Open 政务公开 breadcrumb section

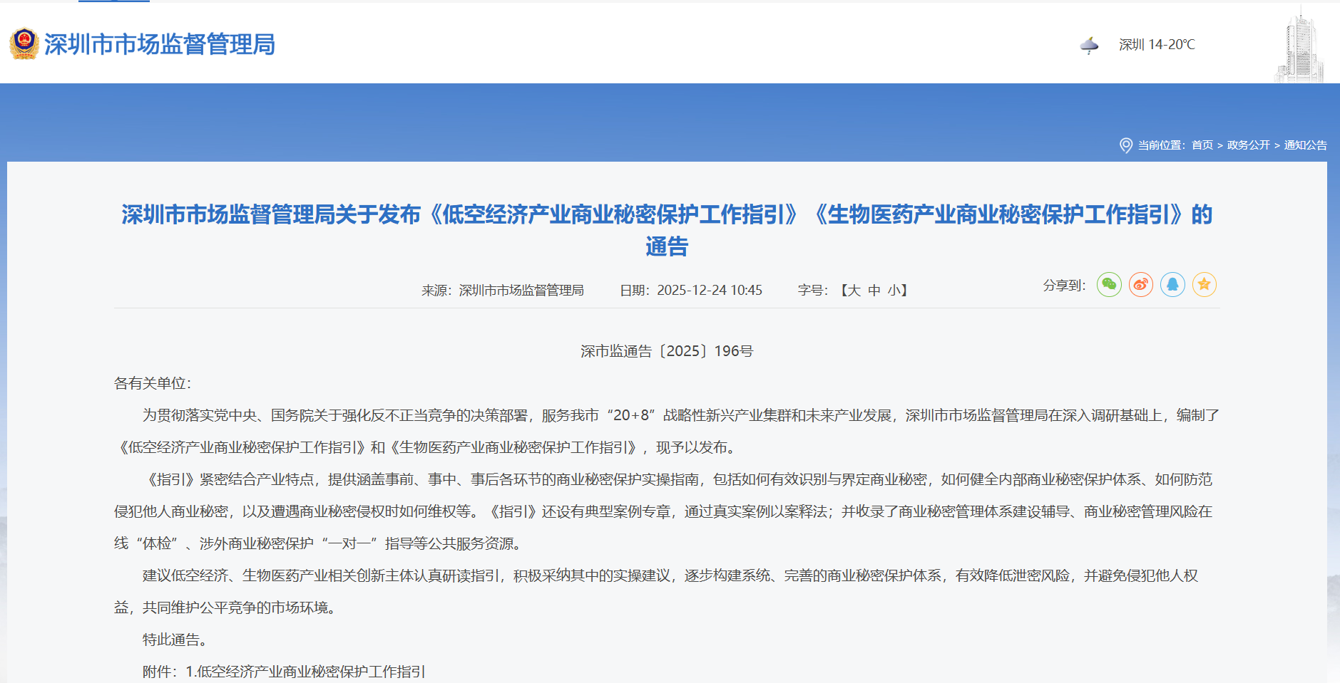coord(1248,145)
